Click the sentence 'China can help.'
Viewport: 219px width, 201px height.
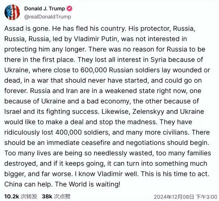point(28,184)
